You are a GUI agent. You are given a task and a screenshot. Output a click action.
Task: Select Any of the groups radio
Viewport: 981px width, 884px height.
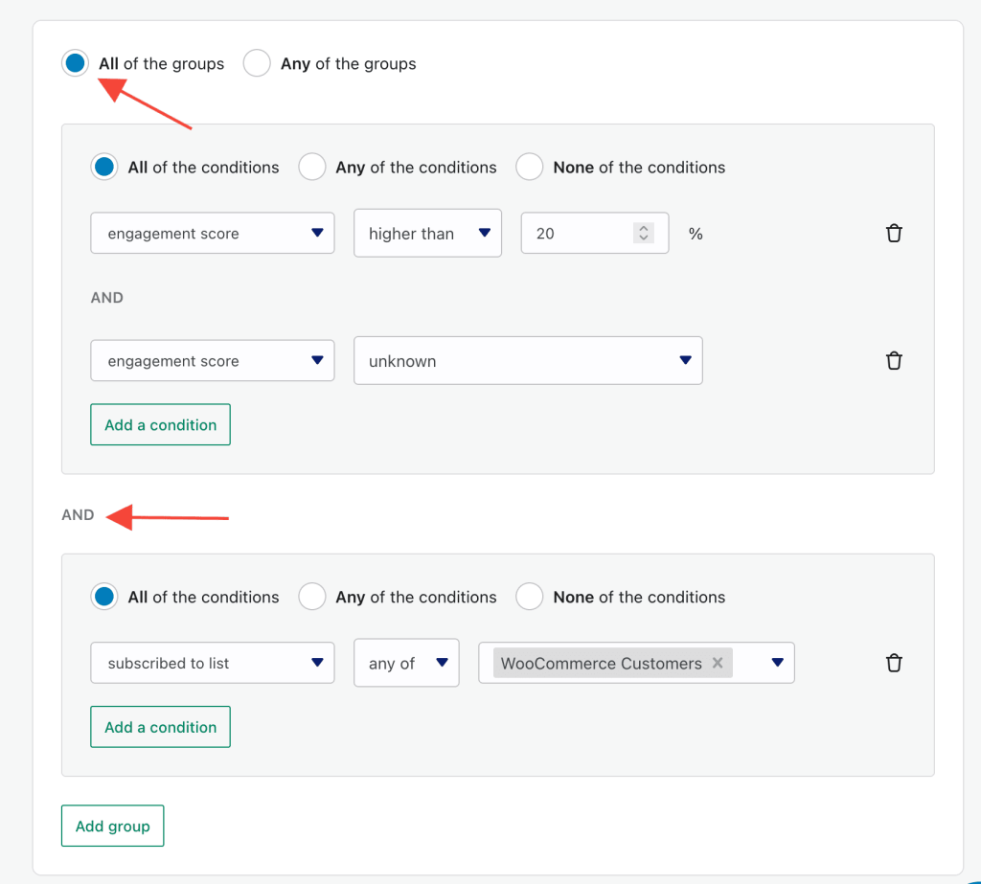[257, 63]
